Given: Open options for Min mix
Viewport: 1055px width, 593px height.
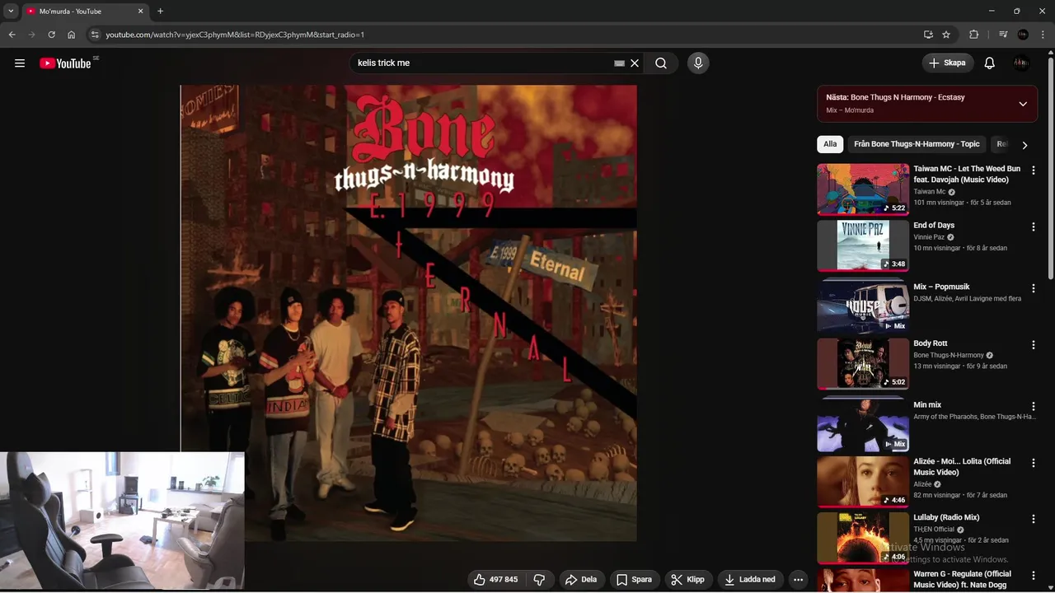Looking at the screenshot, I should coord(1034,406).
